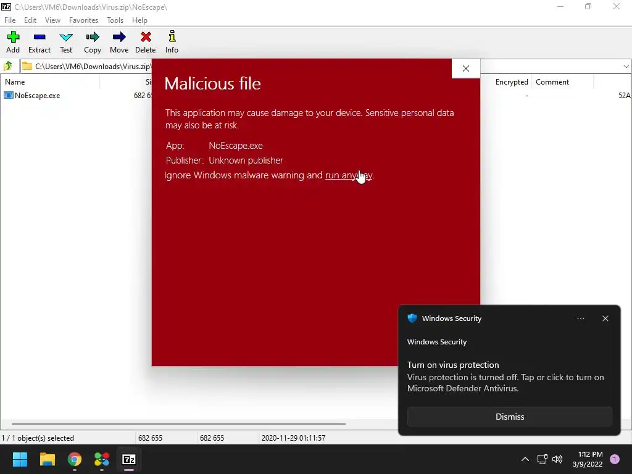The width and height of the screenshot is (632, 474).
Task: Dismiss the Windows Security notification
Action: coord(509,417)
